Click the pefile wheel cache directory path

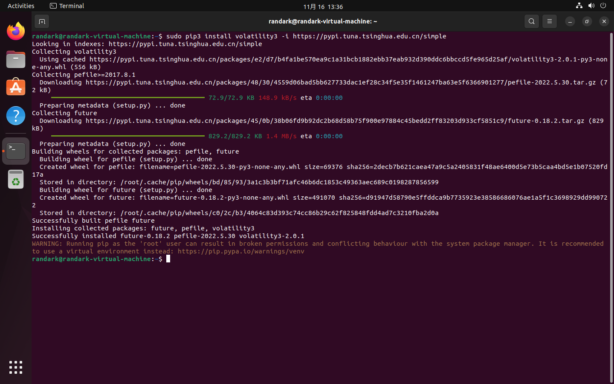[279, 182]
